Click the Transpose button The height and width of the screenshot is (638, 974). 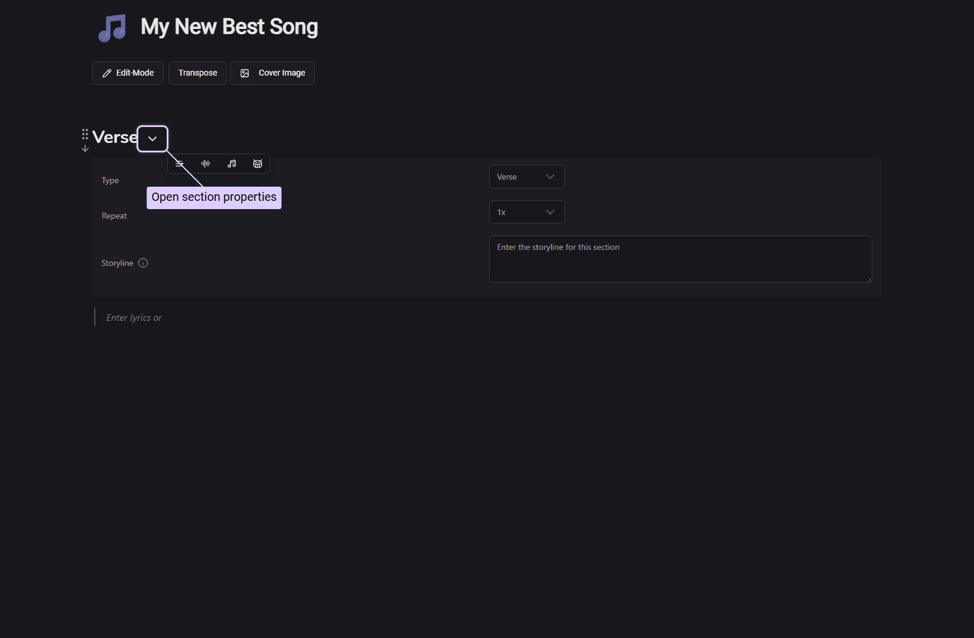tap(197, 73)
